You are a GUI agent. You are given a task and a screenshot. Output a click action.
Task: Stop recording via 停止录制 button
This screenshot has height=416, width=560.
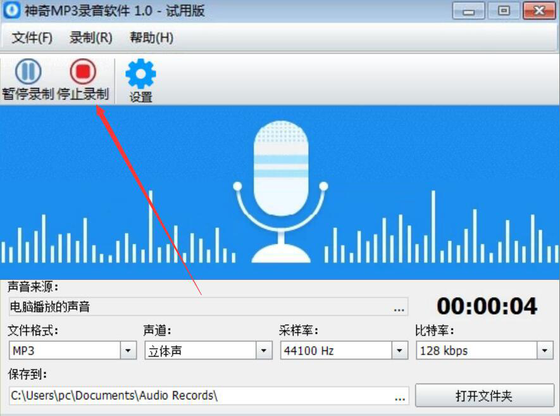pyautogui.click(x=83, y=80)
